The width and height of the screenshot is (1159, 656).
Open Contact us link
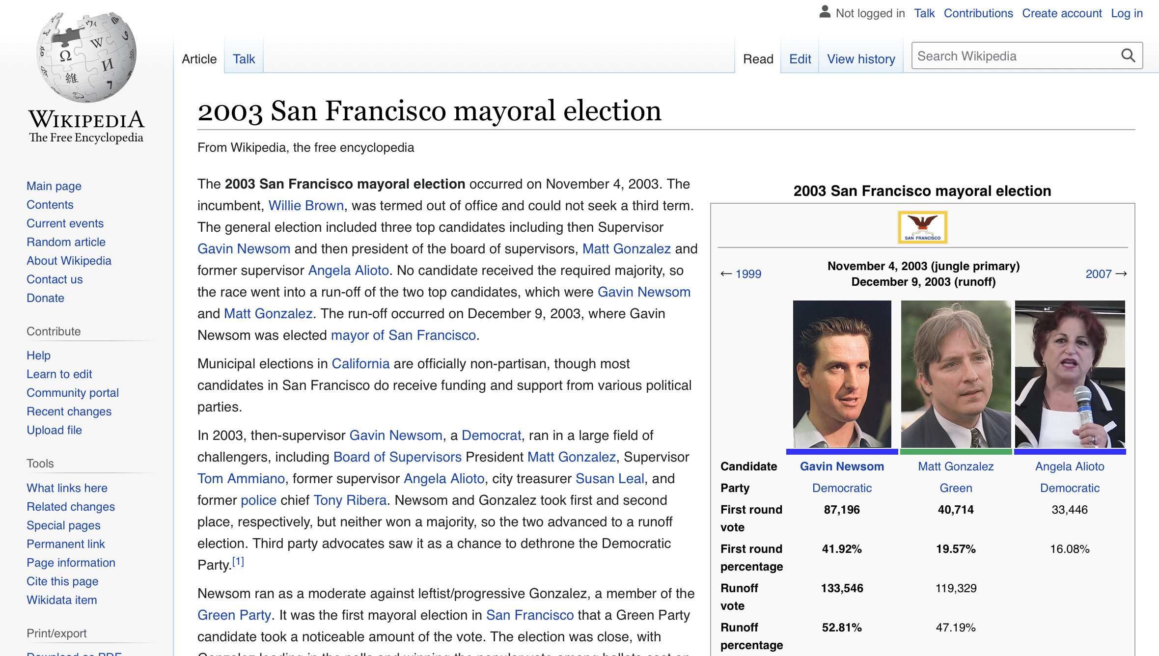(55, 279)
